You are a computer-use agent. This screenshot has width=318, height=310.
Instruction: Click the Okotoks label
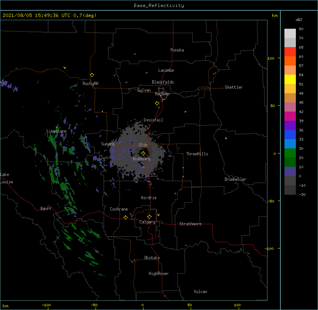[x=152, y=258]
